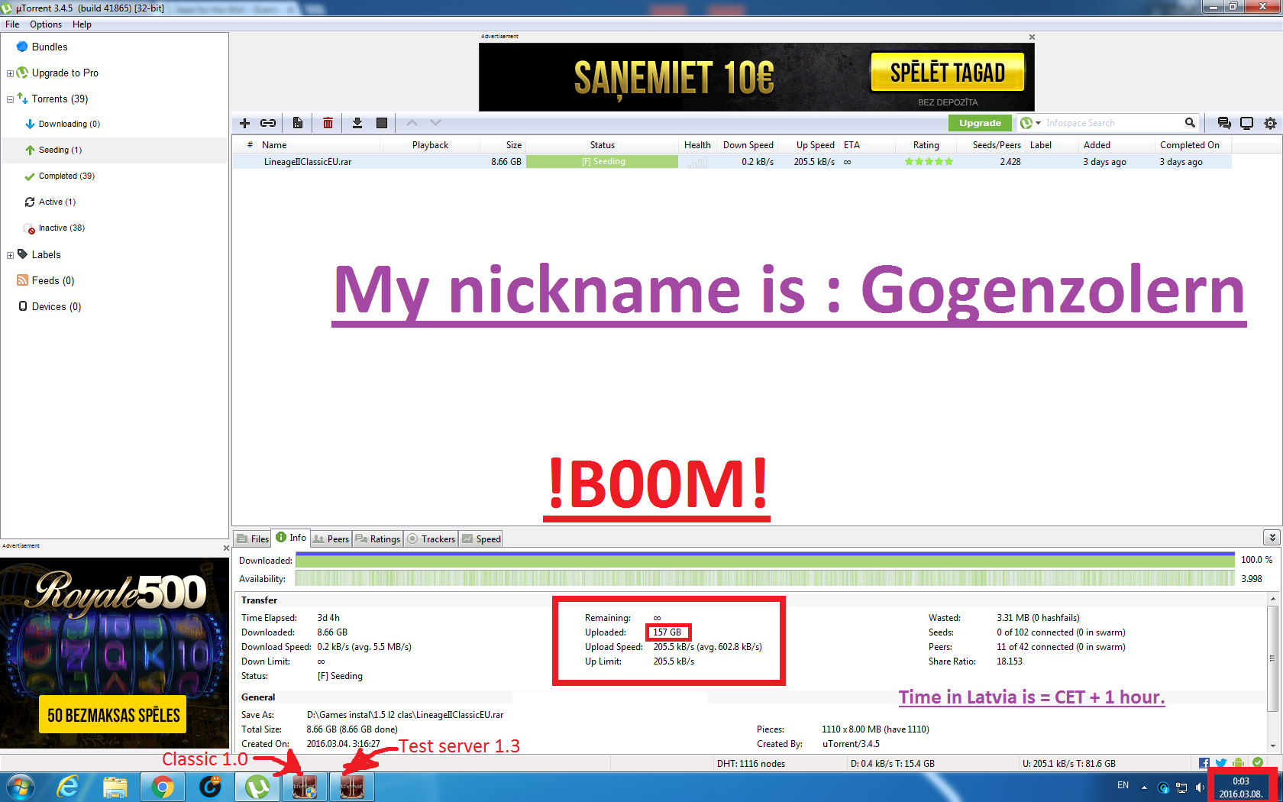The height and width of the screenshot is (802, 1283).
Task: Click the green network OK checkmark icon
Action: [x=1258, y=762]
